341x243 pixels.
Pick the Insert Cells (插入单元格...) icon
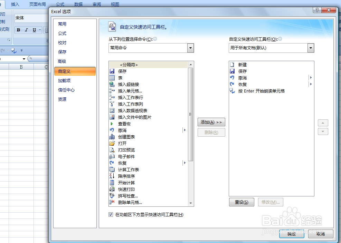(112, 91)
